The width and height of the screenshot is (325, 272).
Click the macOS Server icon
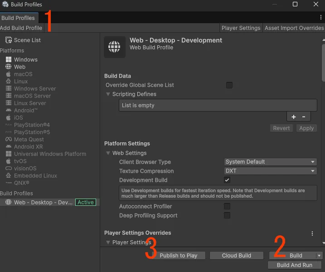tap(9, 96)
